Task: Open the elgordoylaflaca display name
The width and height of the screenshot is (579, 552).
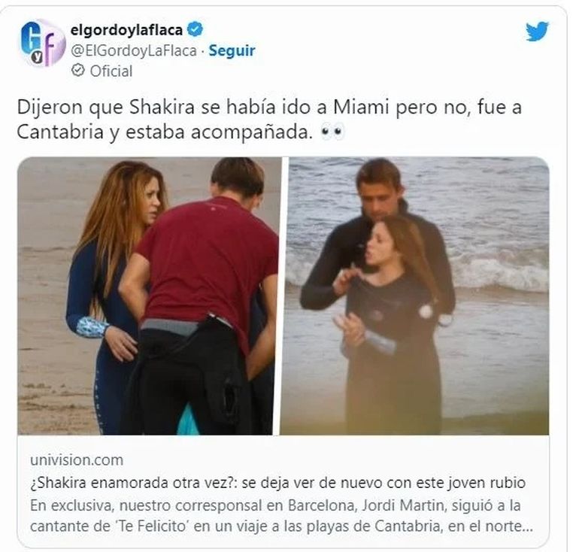Action: point(126,30)
